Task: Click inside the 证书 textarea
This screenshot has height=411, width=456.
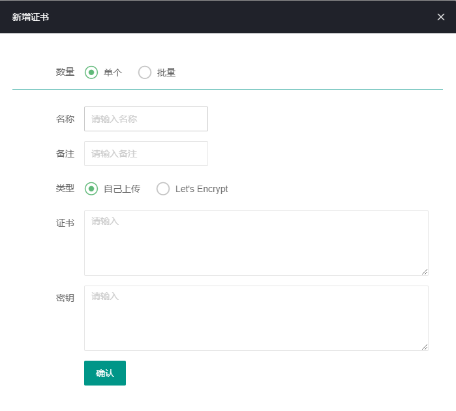Action: pyautogui.click(x=256, y=243)
